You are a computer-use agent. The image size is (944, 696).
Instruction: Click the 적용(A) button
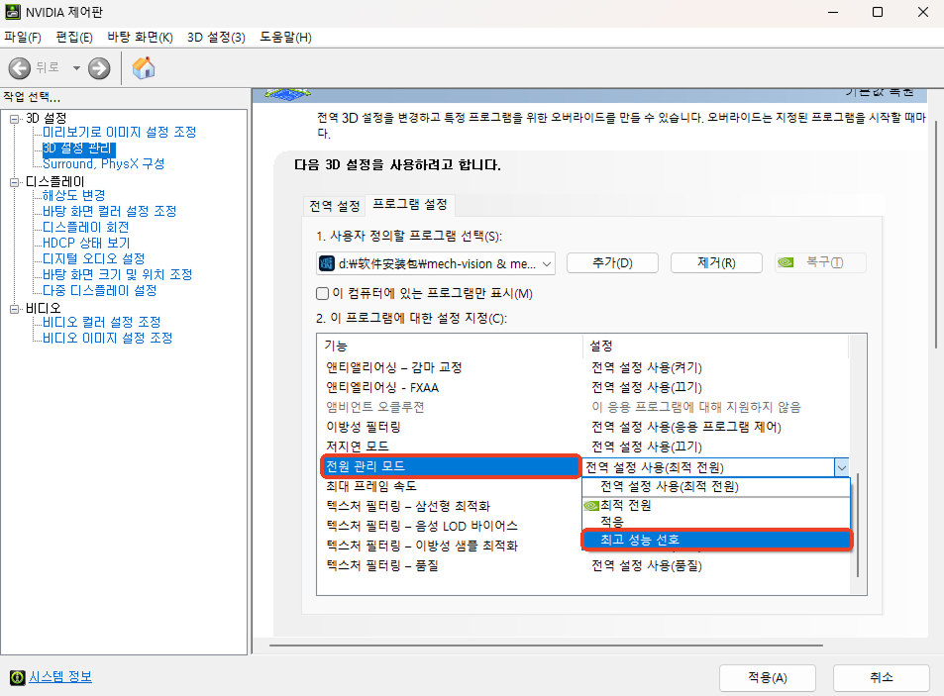pos(768,678)
